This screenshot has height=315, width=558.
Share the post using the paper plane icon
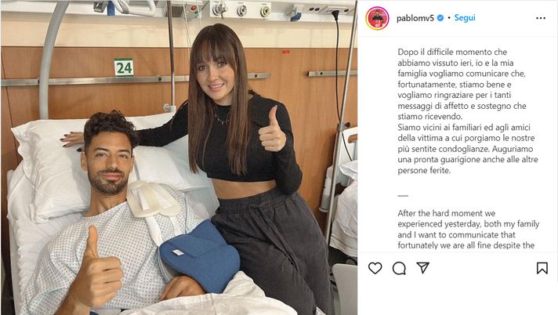pos(422,268)
